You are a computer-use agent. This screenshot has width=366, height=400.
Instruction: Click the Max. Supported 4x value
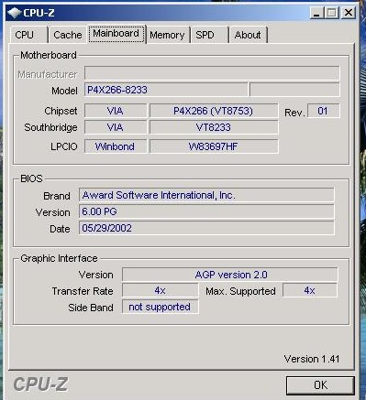(x=310, y=290)
